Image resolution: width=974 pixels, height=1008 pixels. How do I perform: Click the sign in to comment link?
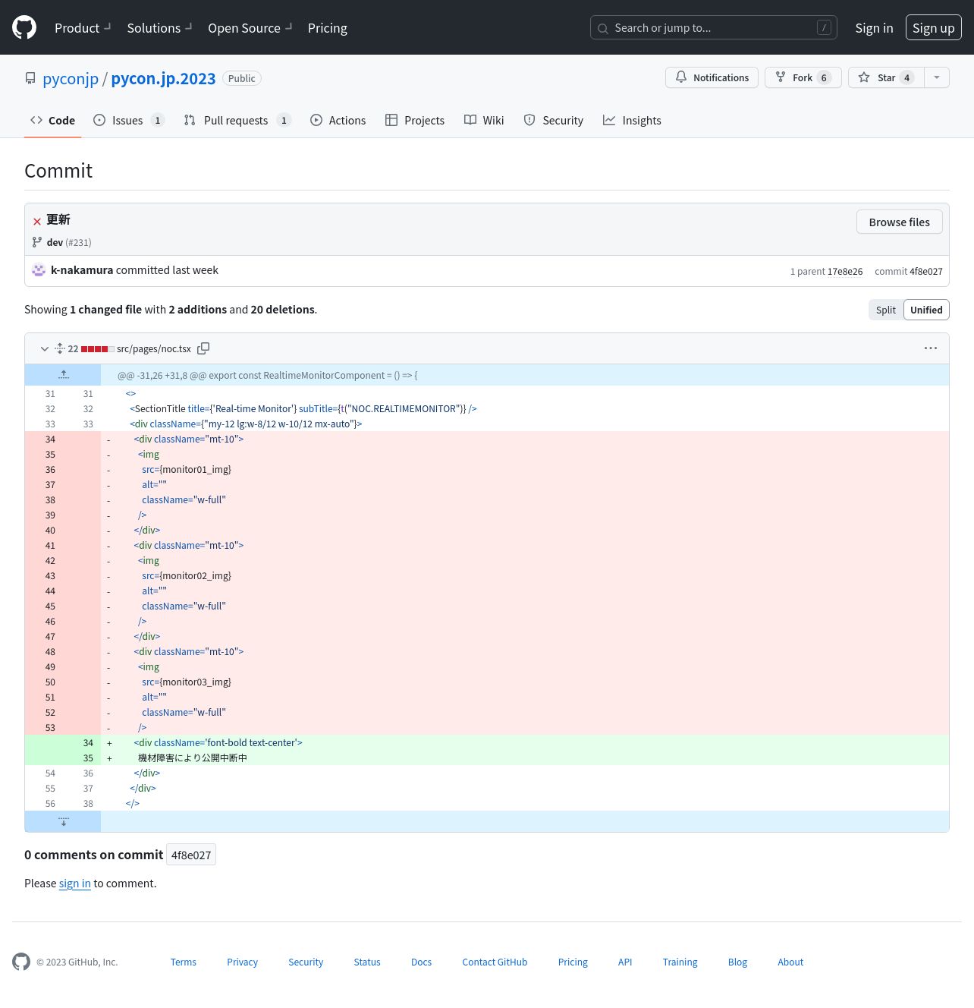click(75, 884)
